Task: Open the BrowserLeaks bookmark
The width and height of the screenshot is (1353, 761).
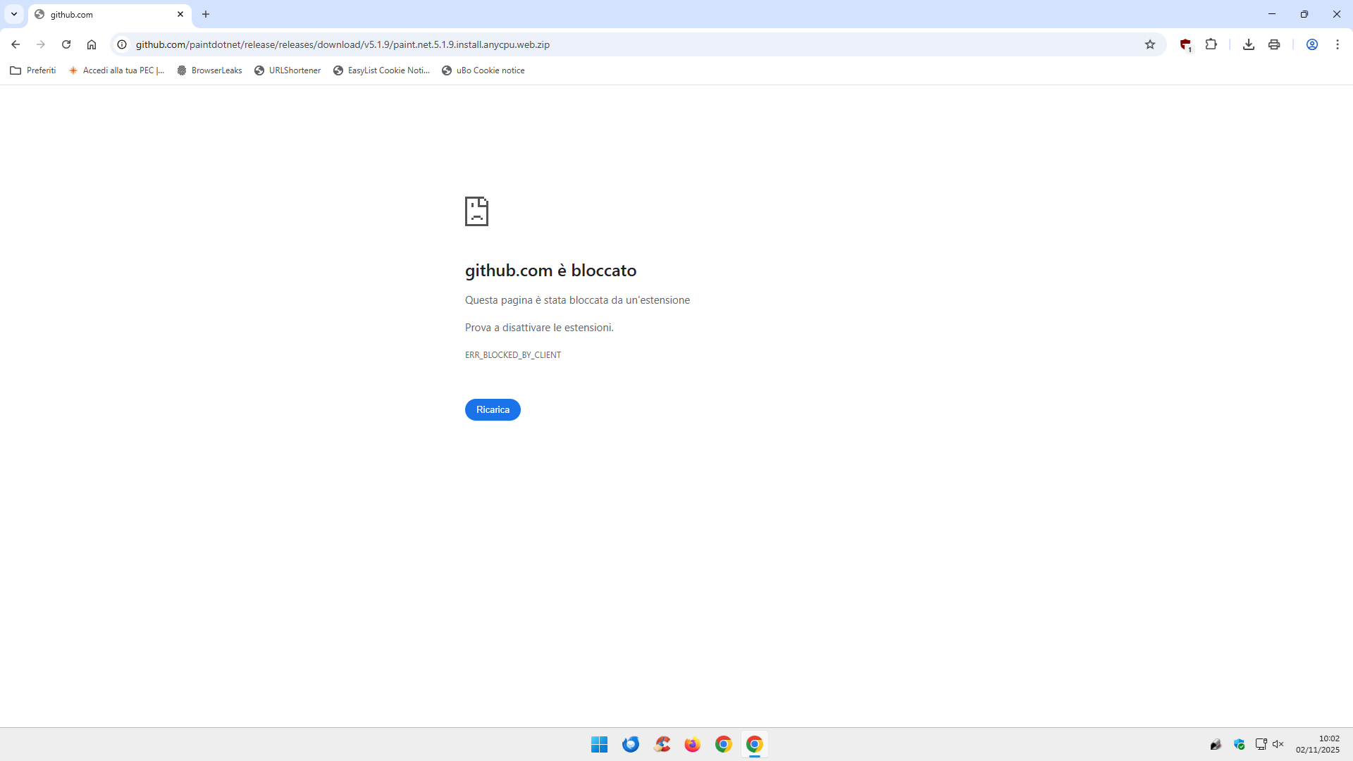Action: coord(209,70)
